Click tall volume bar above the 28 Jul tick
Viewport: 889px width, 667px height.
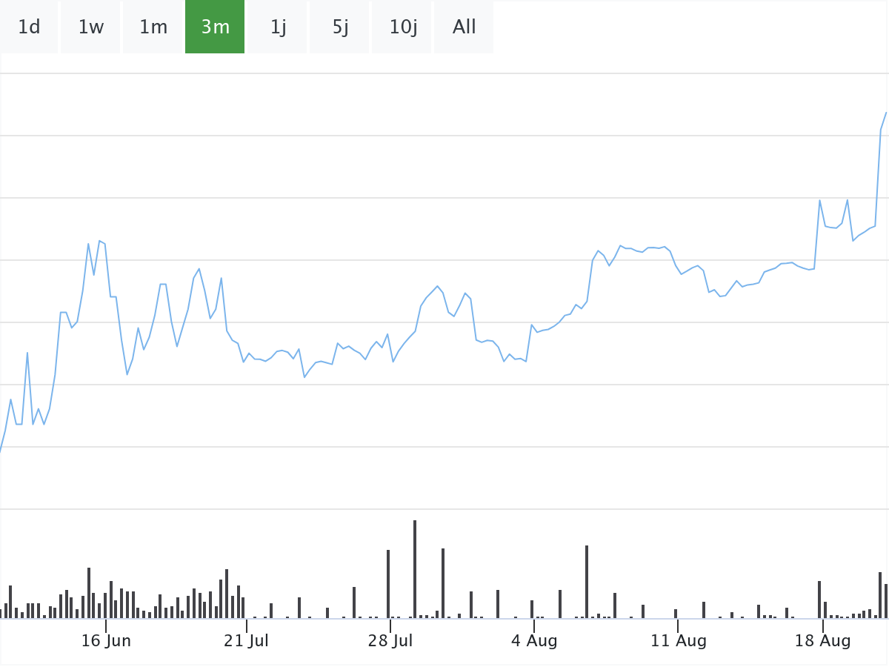(x=388, y=584)
